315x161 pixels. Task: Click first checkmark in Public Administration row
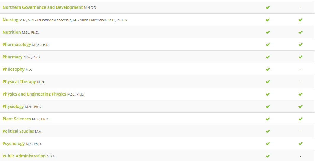pos(268,156)
